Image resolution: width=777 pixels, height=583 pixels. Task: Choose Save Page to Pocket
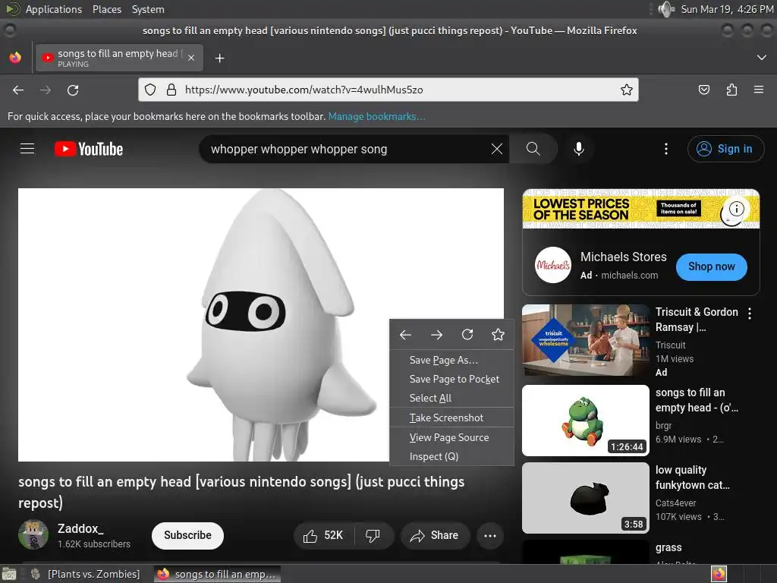(x=451, y=380)
